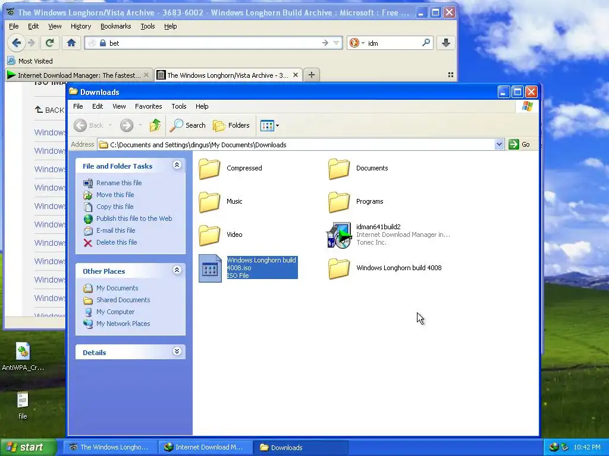Click Publish this file to the Web
Viewport: 609px width, 456px height.
(x=134, y=218)
